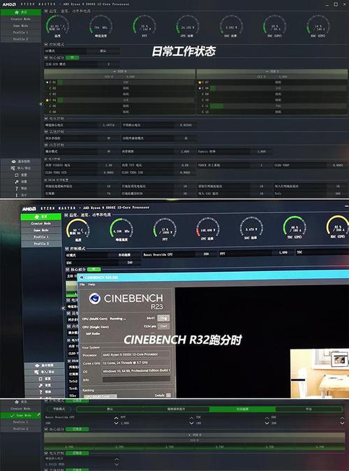Toggle control mode checkbox in middle window
Viewport: 349px width, 471px height.
[67, 249]
